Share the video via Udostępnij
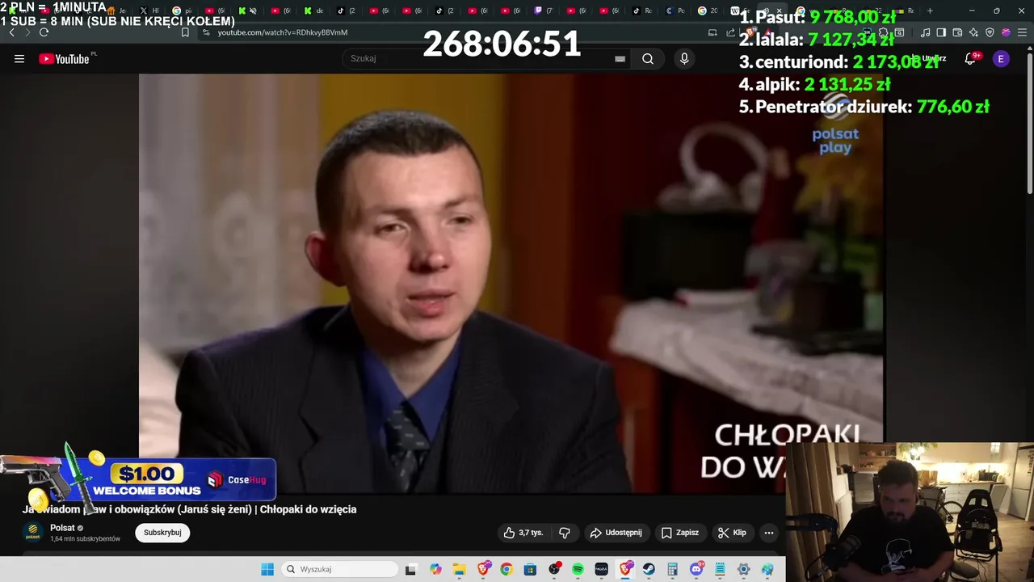The width and height of the screenshot is (1034, 582). (616, 533)
